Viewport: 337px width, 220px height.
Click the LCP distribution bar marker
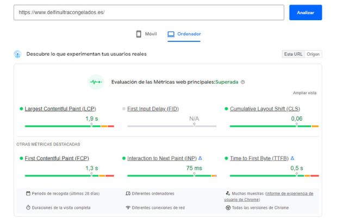(92, 125)
